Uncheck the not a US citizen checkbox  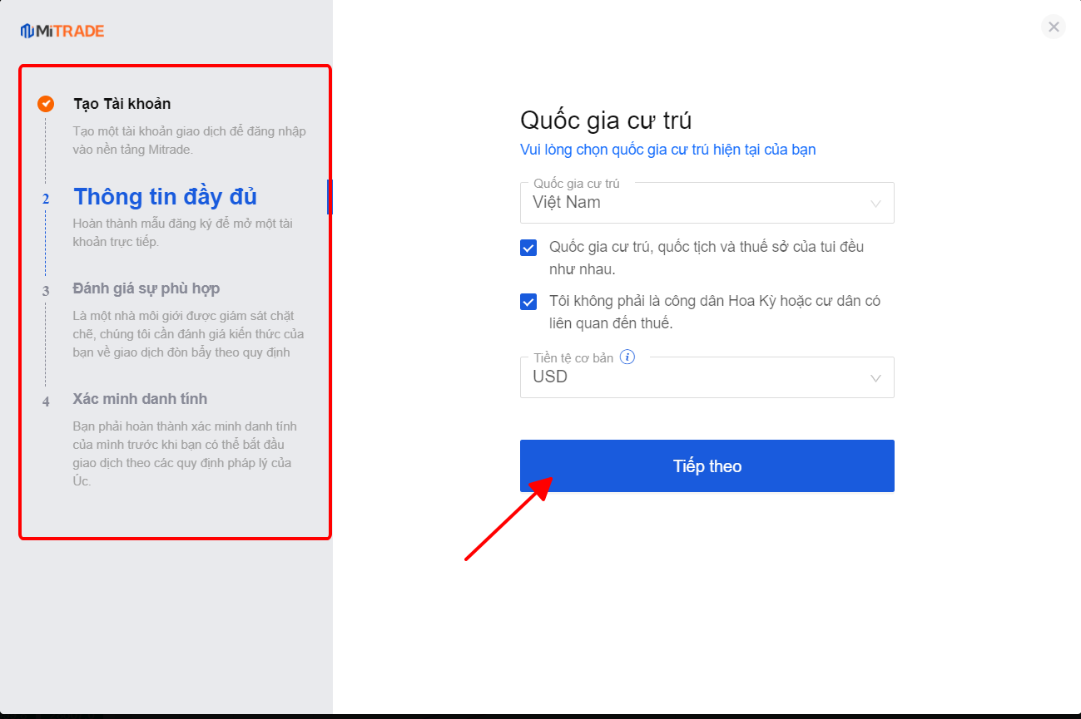click(x=528, y=302)
